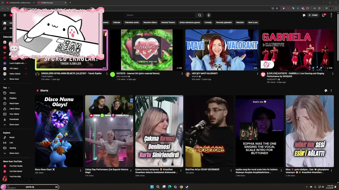Viewport: 339px width, 190px height.
Task: Click the Create button
Action: tap(313, 15)
